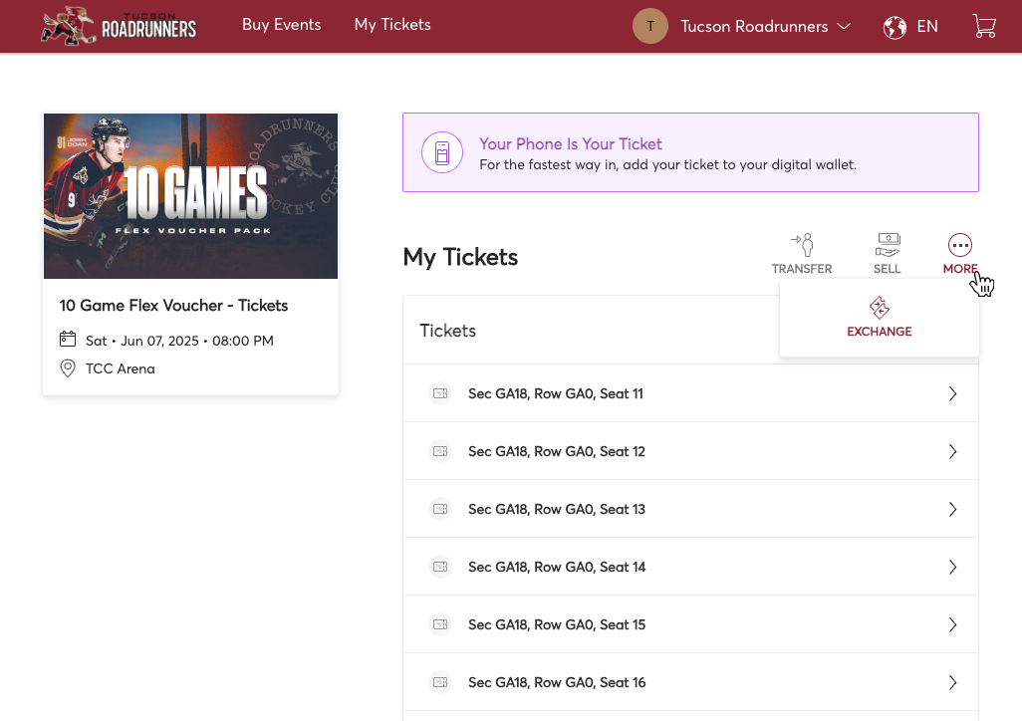
Task: Click the Sell tickets icon
Action: (888, 244)
